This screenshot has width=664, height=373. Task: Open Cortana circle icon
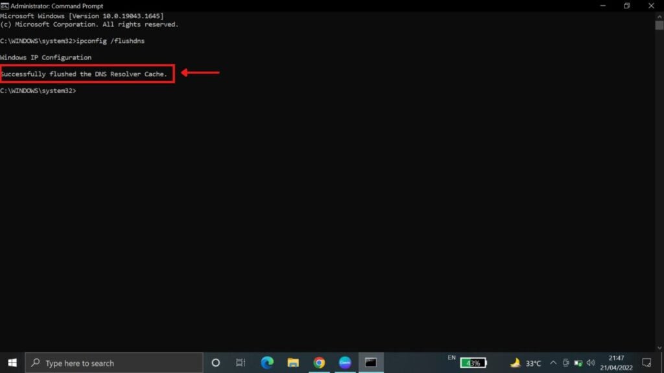click(x=215, y=363)
